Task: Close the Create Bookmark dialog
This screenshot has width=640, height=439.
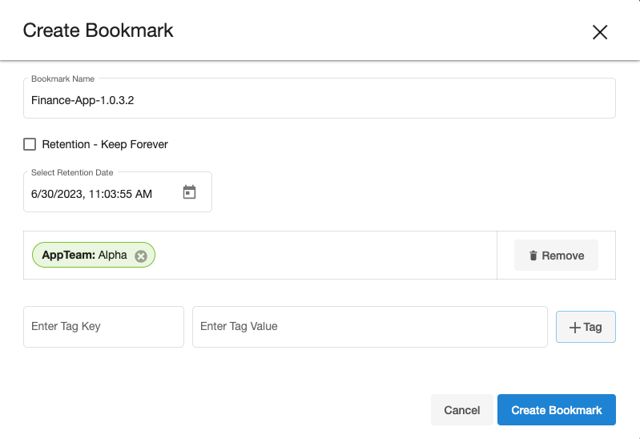Action: [x=600, y=32]
